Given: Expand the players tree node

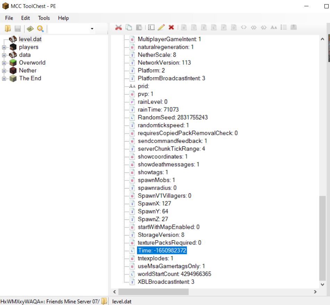Looking at the screenshot, I should (4, 47).
